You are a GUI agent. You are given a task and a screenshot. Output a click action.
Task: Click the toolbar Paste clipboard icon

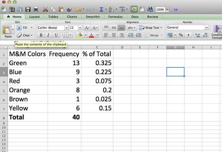(x=61, y=9)
